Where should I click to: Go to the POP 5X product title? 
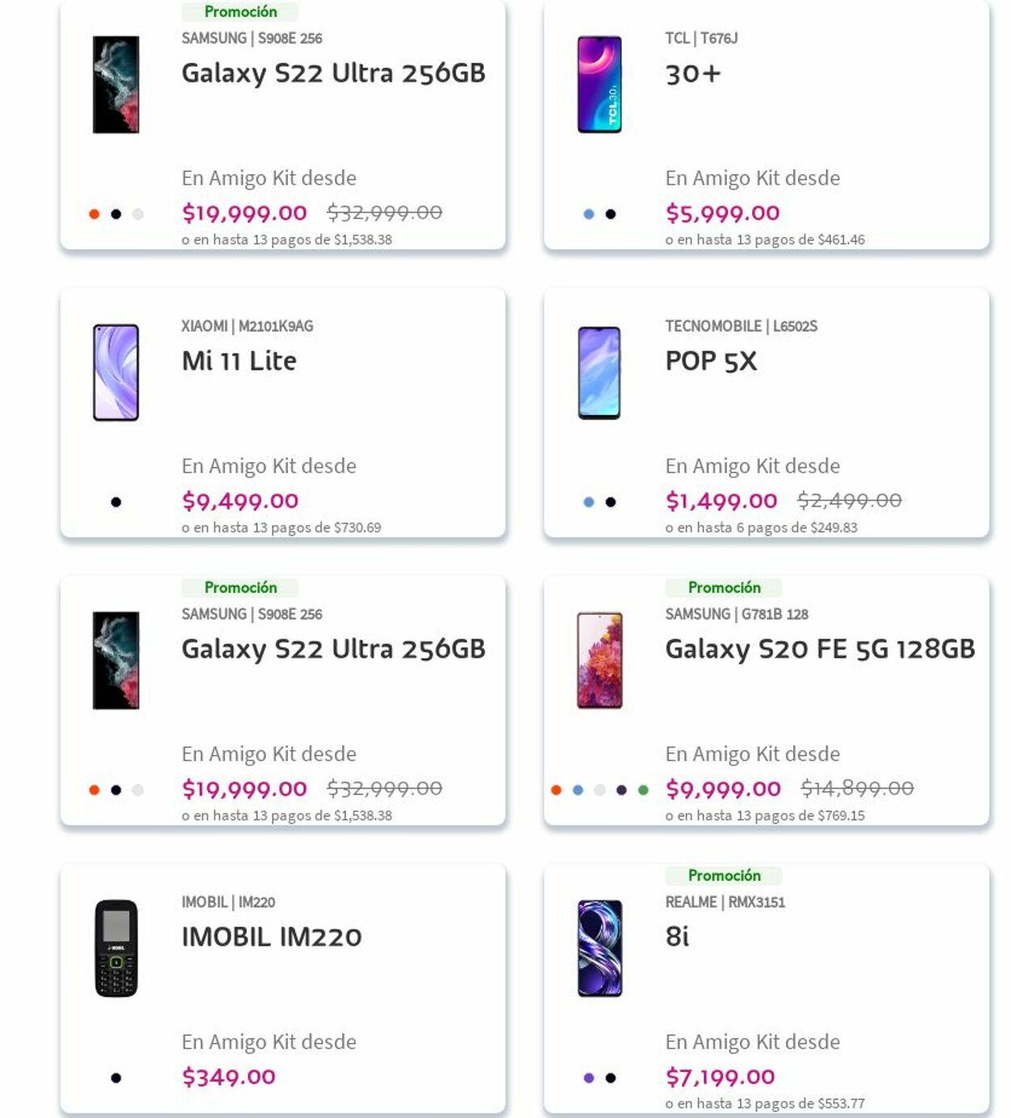click(x=710, y=361)
